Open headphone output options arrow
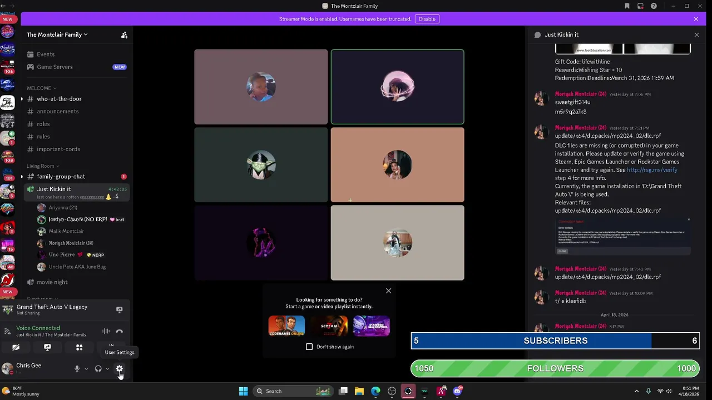Image resolution: width=712 pixels, height=400 pixels. [107, 368]
